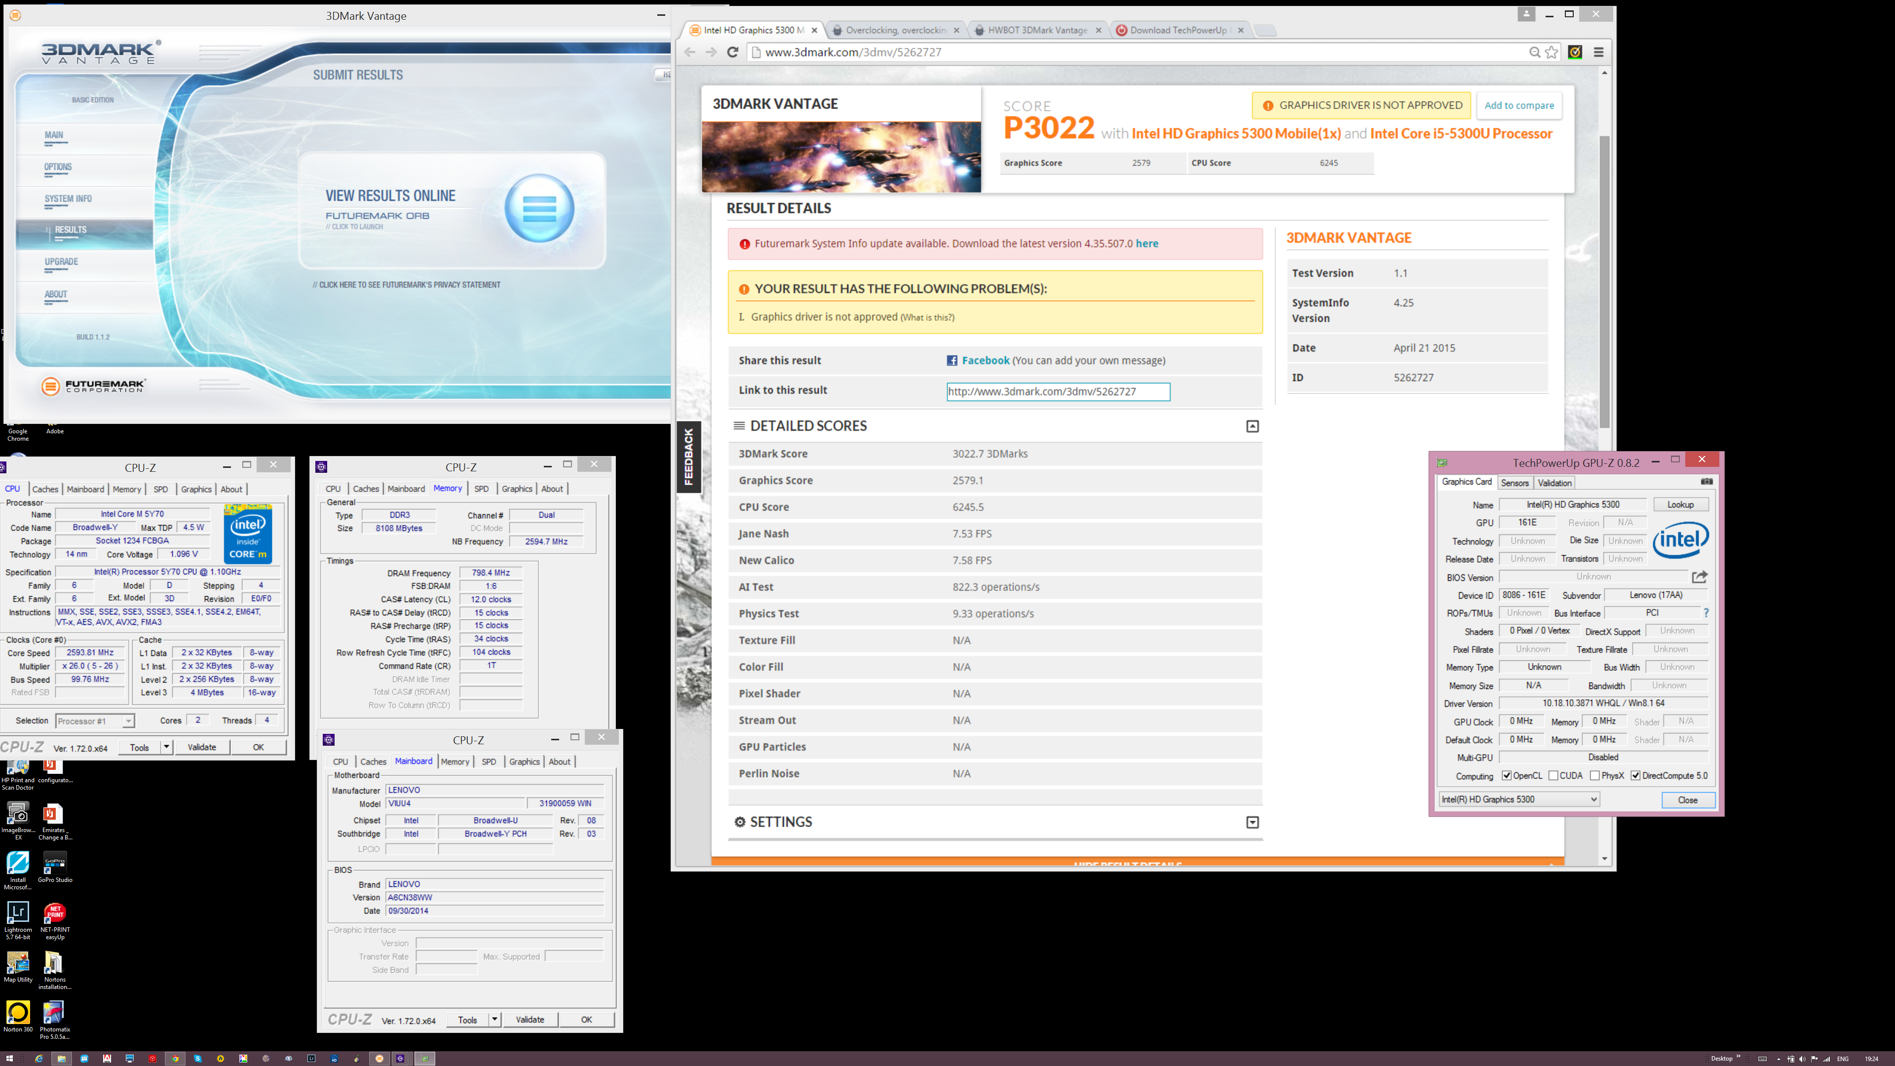Viewport: 1895px width, 1066px height.
Task: Expand the Settings section
Action: [x=1252, y=823]
